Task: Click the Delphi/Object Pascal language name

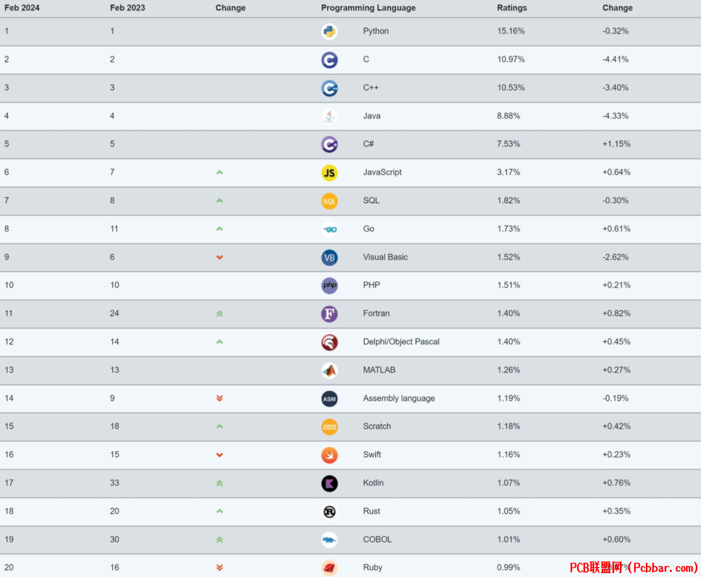Action: click(401, 341)
